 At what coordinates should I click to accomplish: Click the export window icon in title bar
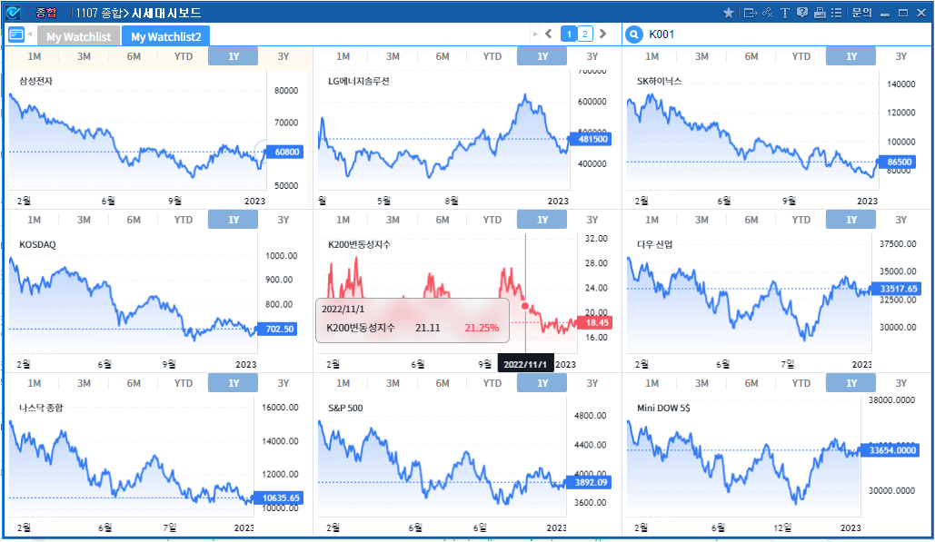[750, 13]
